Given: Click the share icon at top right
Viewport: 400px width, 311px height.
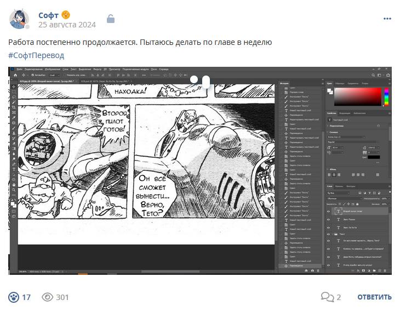Looking at the screenshot, I should 388,75.
